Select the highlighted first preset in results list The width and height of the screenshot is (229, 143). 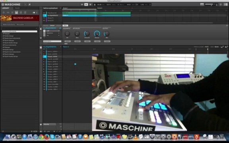[x=20, y=31]
